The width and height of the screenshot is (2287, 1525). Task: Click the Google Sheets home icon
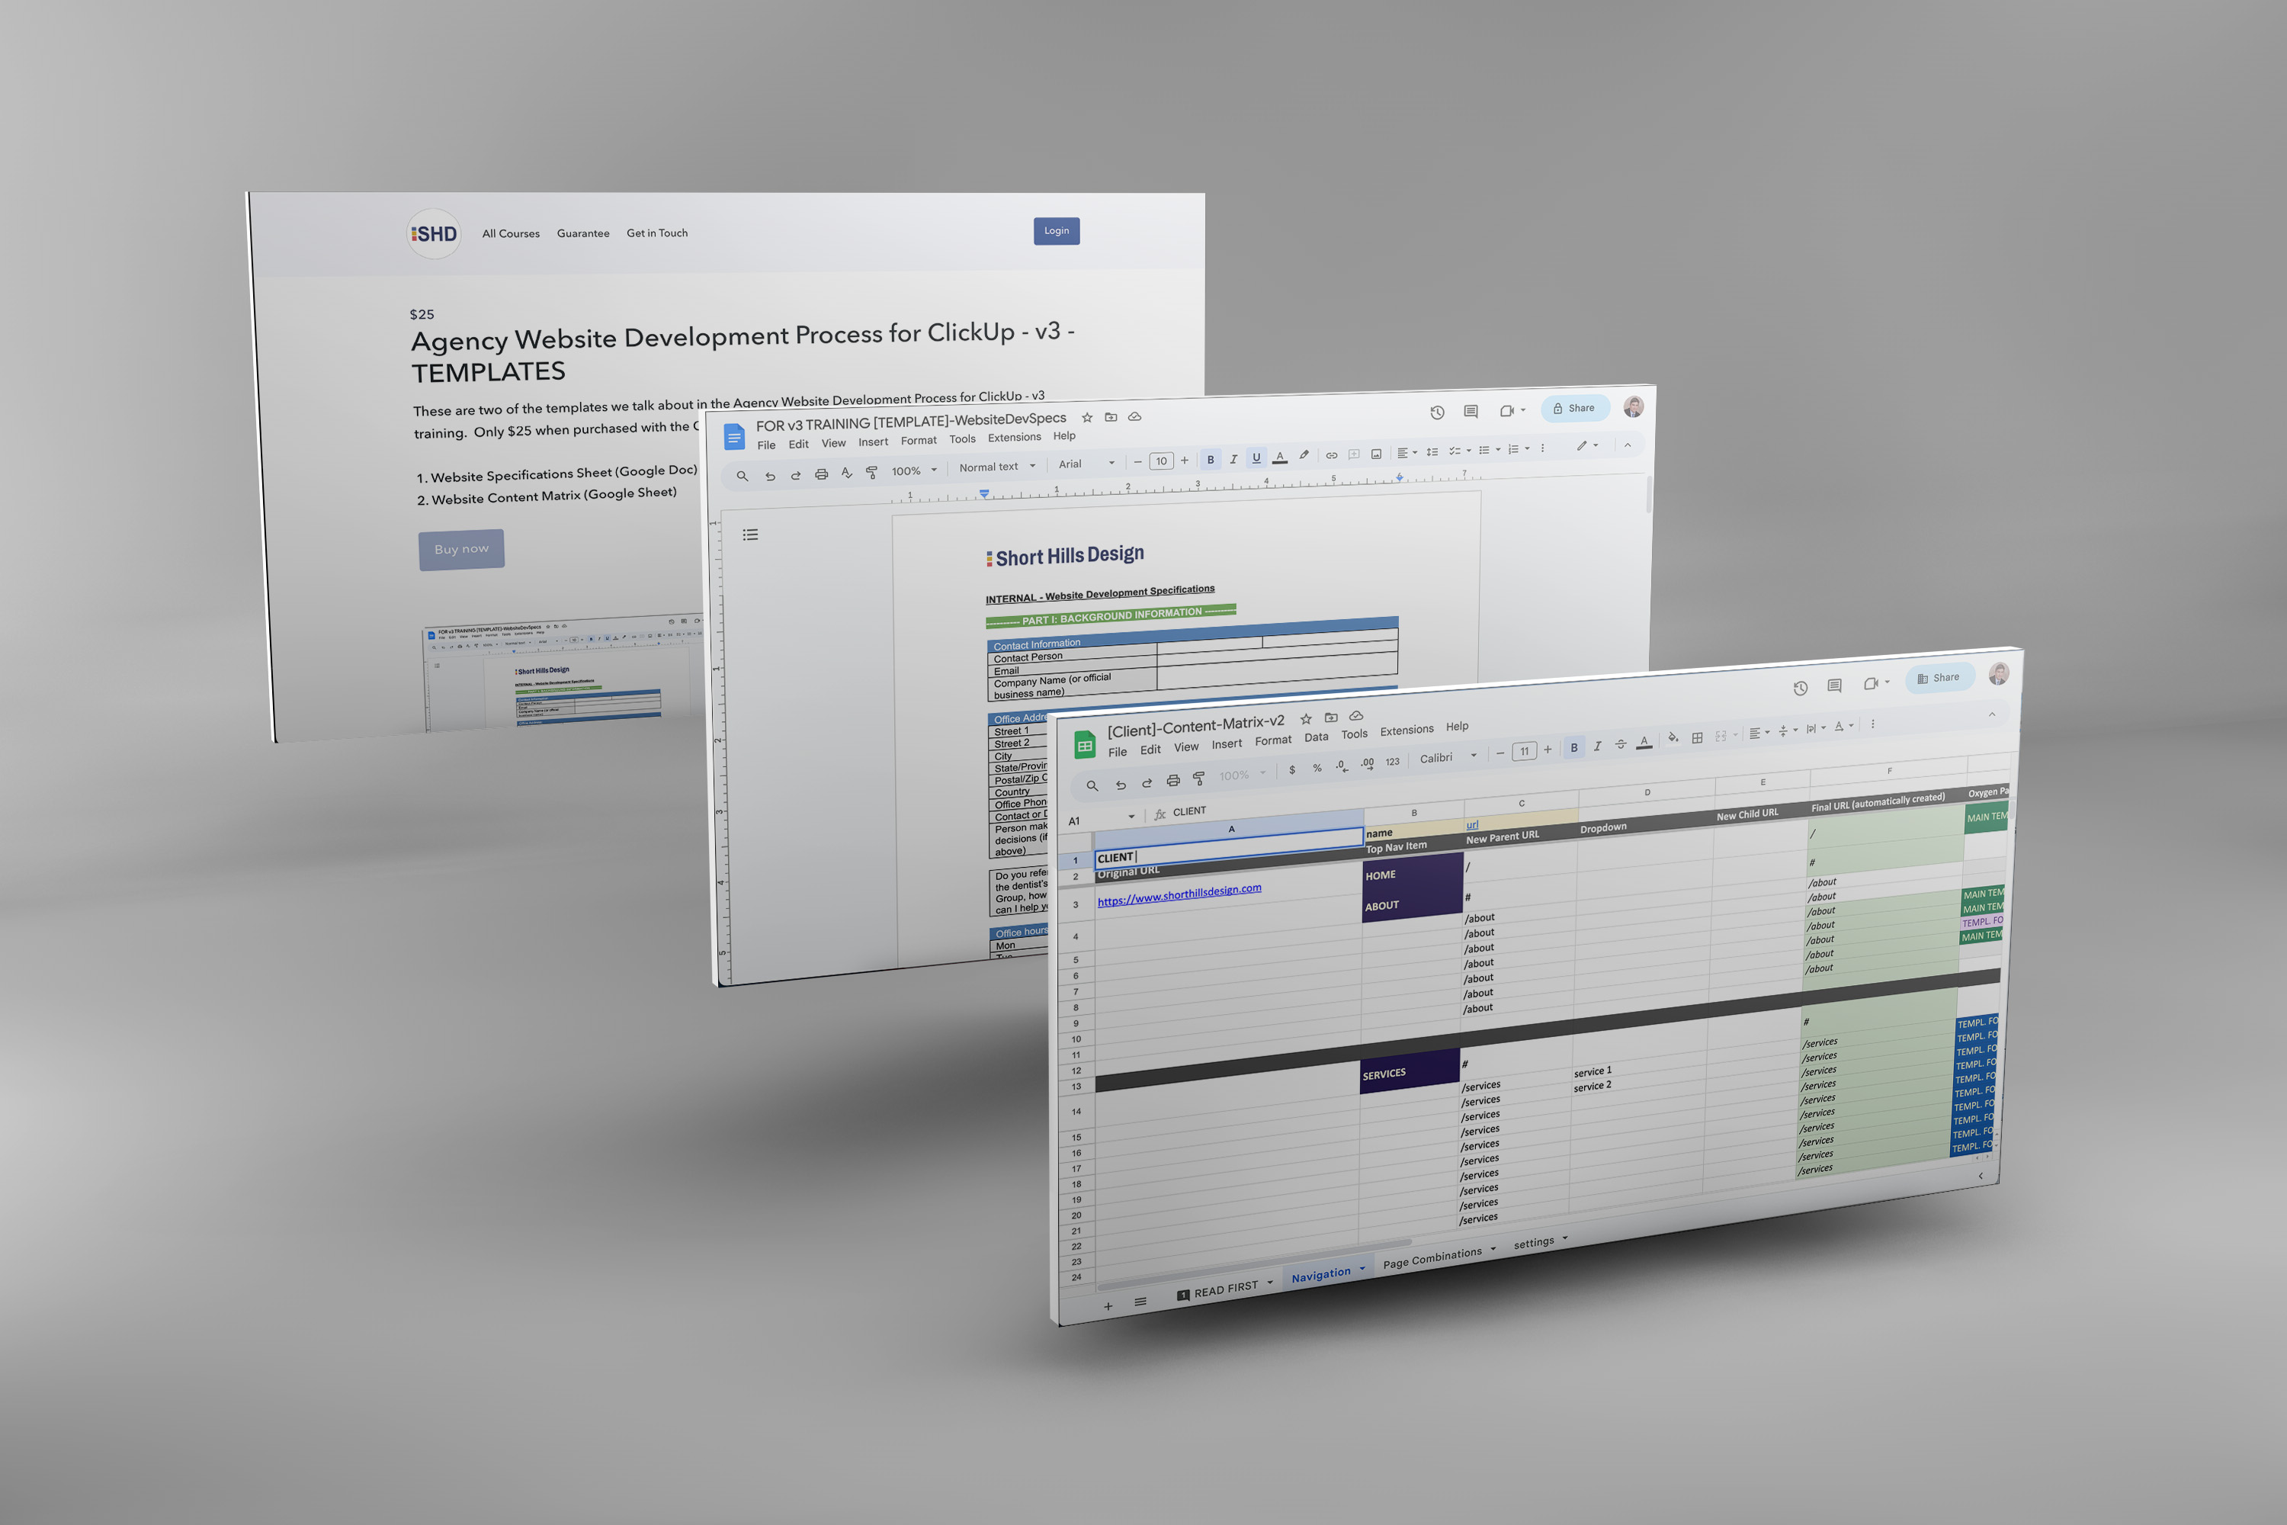coord(1084,746)
